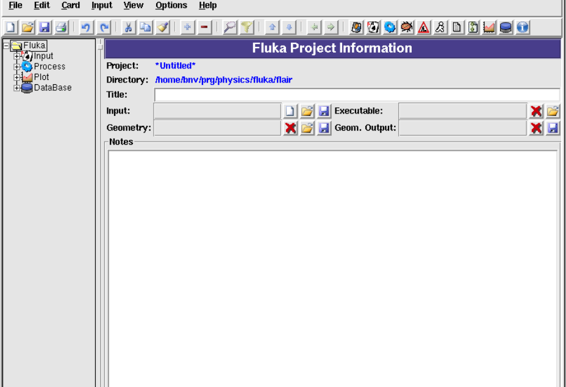Paste using the brush icon
Image resolution: width=566 pixels, height=387 pixels.
(x=163, y=27)
